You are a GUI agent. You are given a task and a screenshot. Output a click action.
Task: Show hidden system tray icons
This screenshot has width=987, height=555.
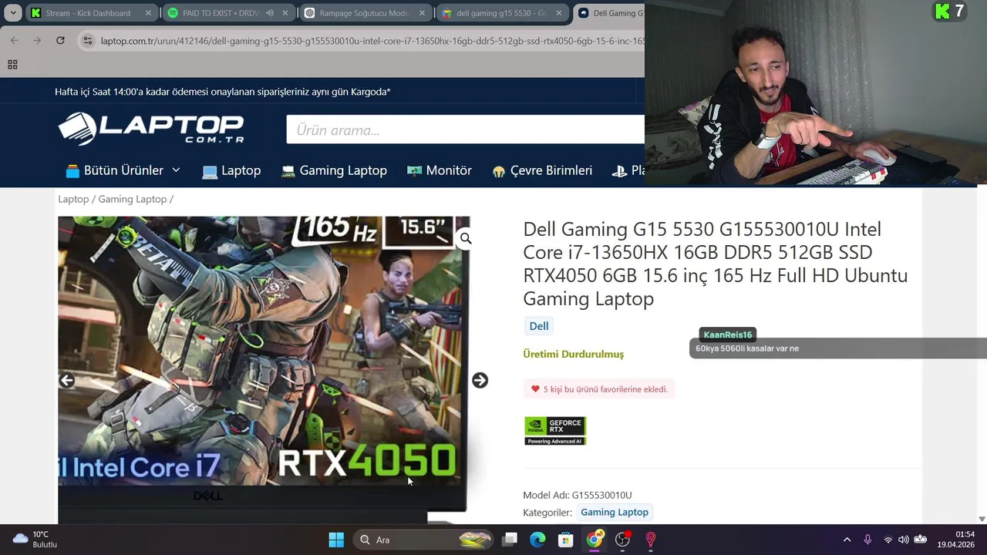coord(847,540)
